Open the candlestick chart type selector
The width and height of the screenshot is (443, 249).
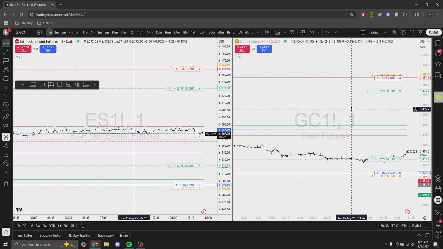coord(267,32)
